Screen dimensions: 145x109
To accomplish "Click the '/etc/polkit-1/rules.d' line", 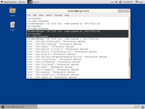I will 57,49.
